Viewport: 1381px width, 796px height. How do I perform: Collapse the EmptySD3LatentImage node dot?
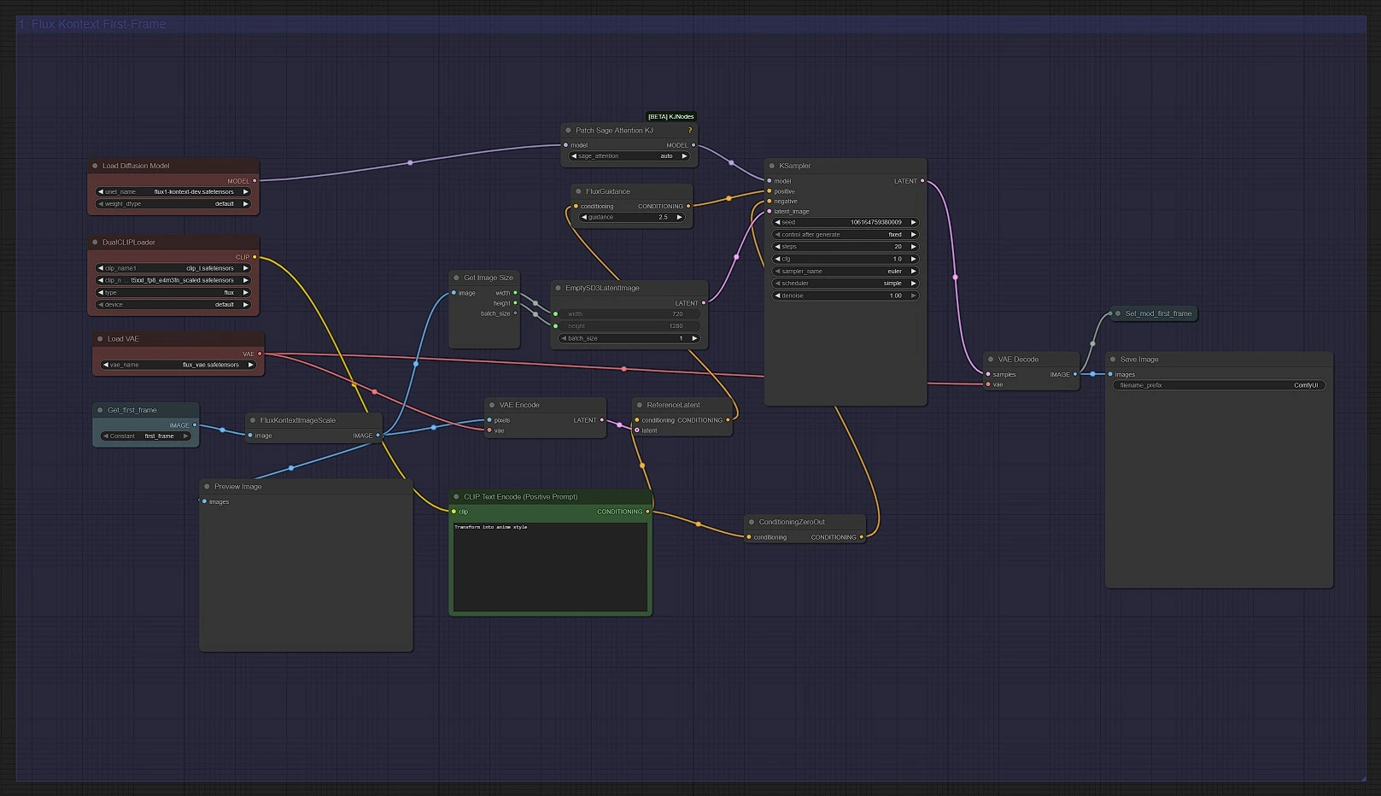pos(558,288)
